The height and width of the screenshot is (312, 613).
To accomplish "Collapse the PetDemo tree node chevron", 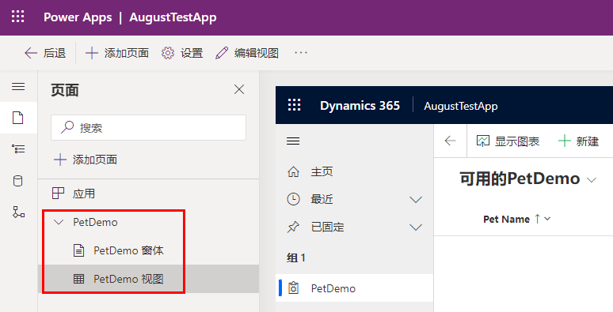I will [x=59, y=222].
